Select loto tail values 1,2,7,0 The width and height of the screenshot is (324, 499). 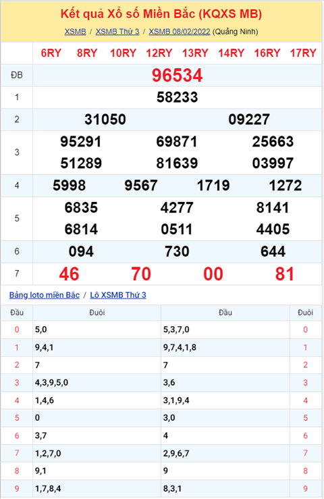pos(48,453)
